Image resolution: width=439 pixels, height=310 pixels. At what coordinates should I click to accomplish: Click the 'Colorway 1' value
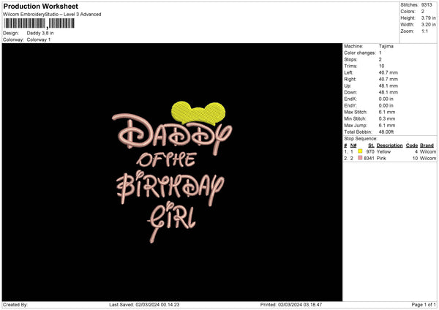(38, 39)
